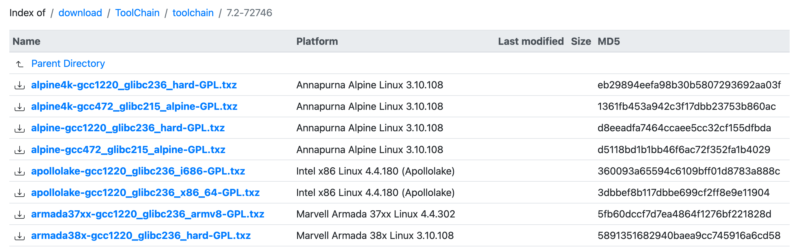Go to the download breadcrumb link
Image resolution: width=799 pixels, height=252 pixels.
click(x=80, y=13)
